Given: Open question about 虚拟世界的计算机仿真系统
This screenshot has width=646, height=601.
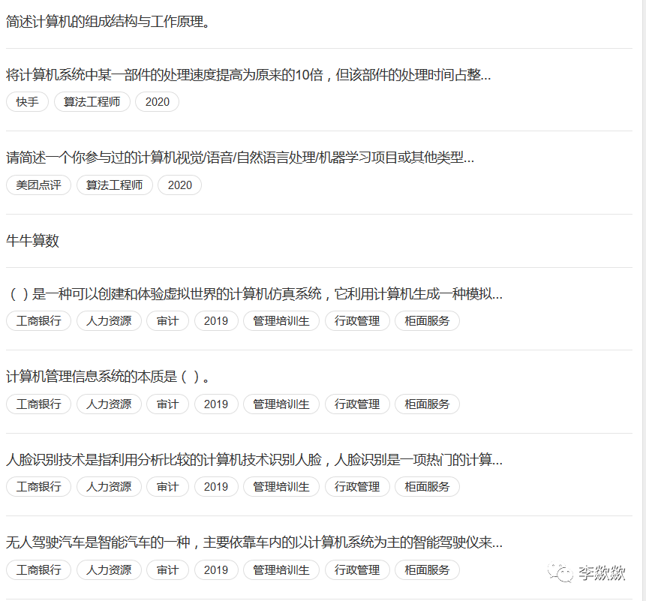Looking at the screenshot, I should (x=254, y=293).
